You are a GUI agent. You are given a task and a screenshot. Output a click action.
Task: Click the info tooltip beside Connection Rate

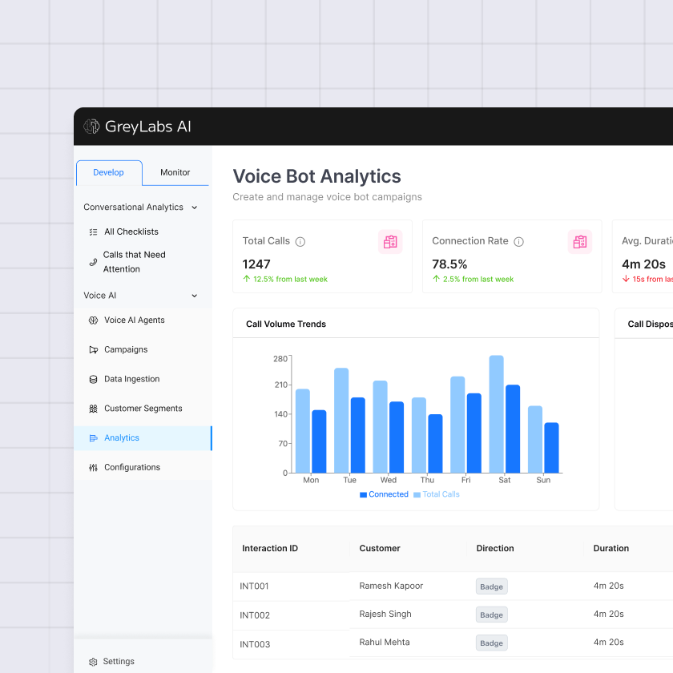coord(520,241)
